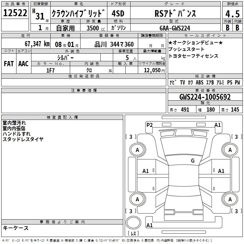
Task: Click the chassis number GWS224-1005692
Action: click(205, 97)
